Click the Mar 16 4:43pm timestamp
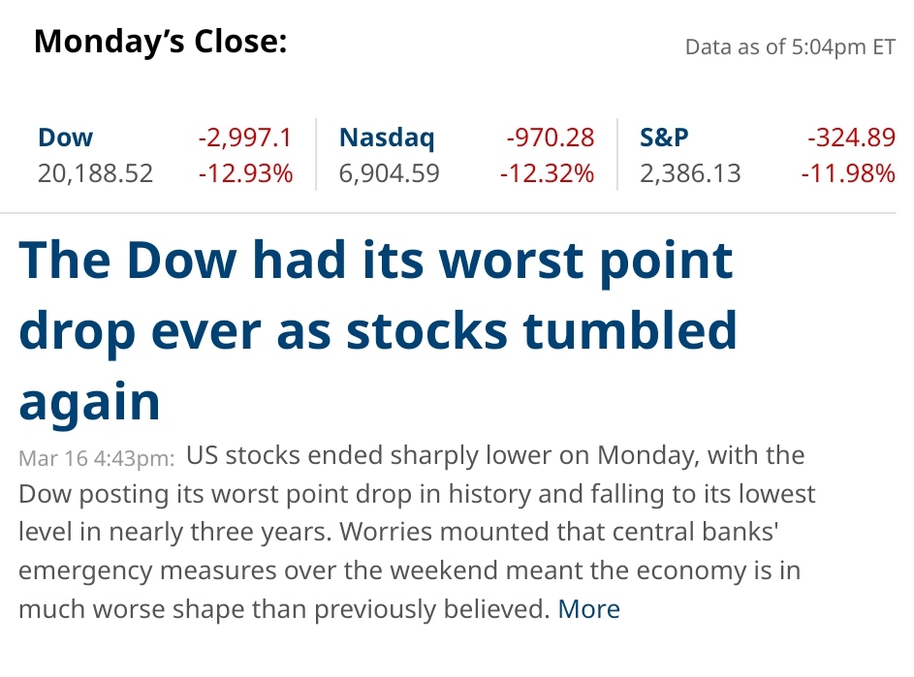Image resolution: width=914 pixels, height=677 pixels. 96,458
